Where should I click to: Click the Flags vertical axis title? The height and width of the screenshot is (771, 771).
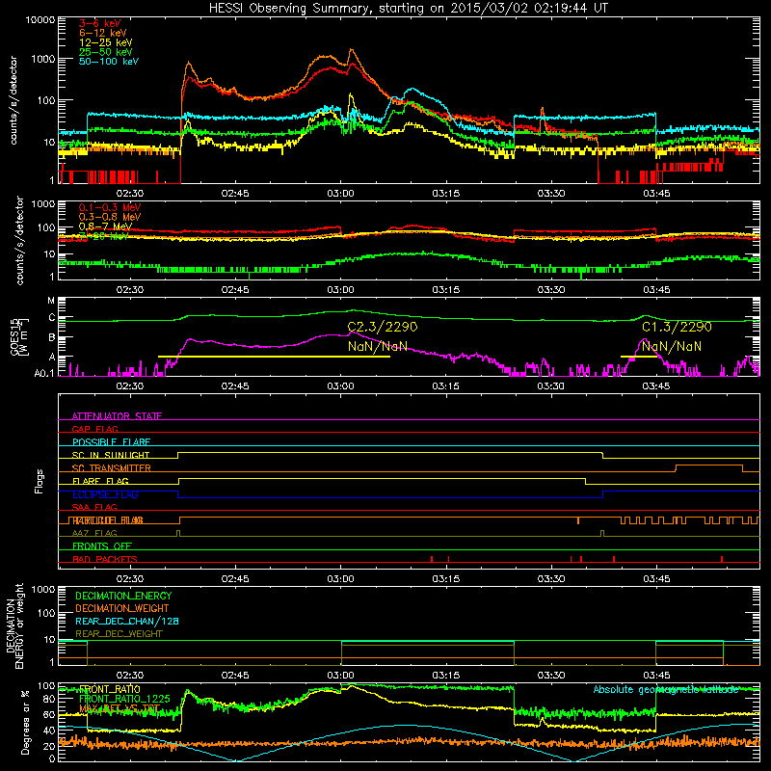[x=40, y=481]
